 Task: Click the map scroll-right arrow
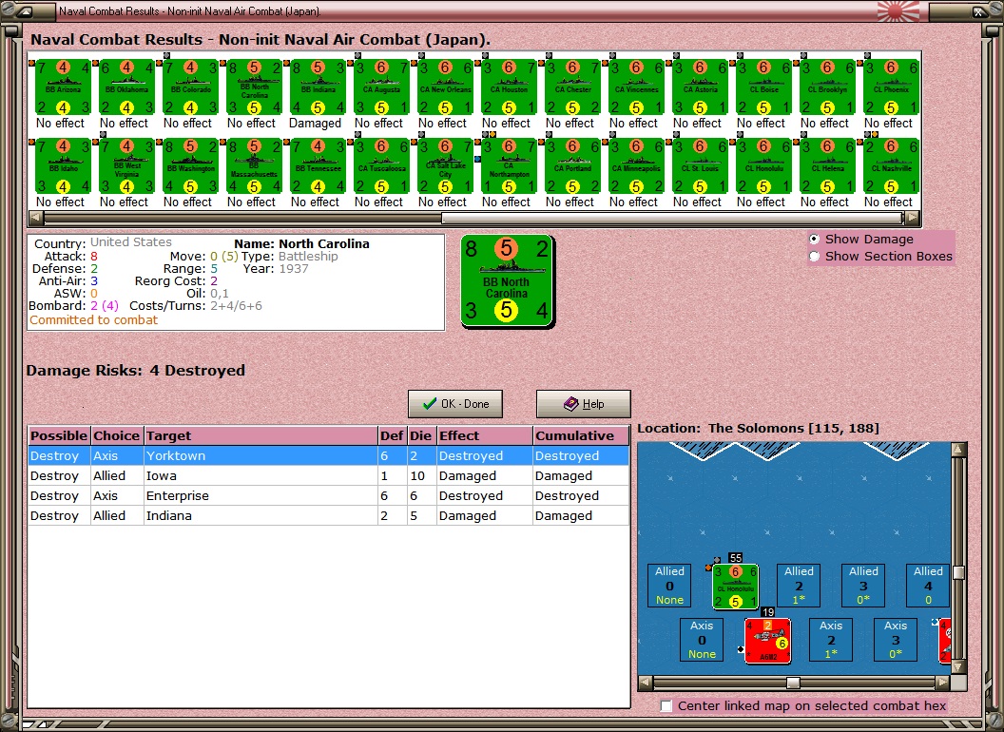(x=943, y=684)
